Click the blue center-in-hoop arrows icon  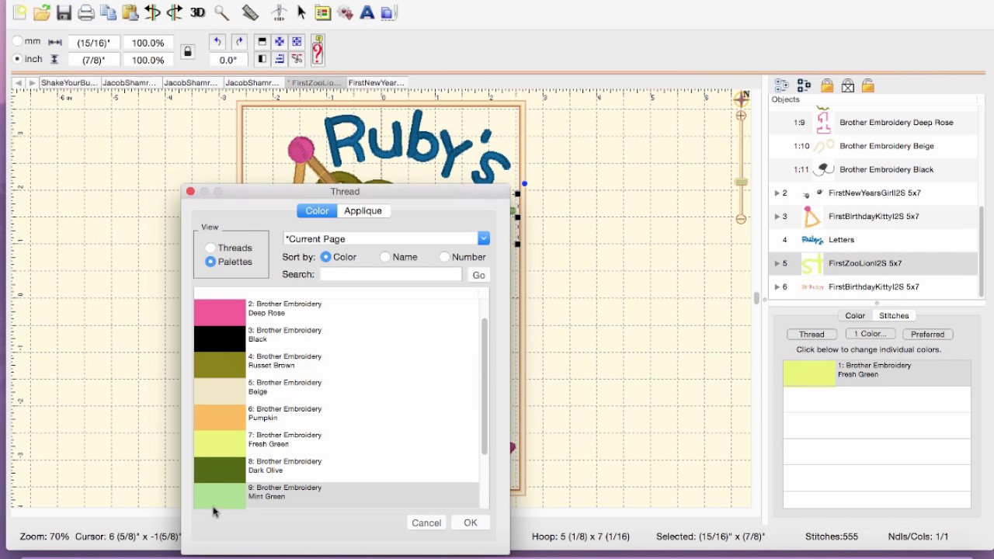(280, 42)
